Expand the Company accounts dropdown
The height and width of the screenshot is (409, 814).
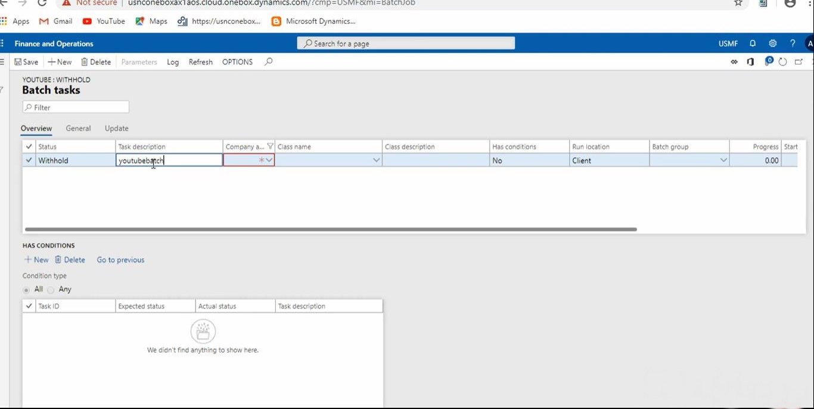[x=269, y=160]
